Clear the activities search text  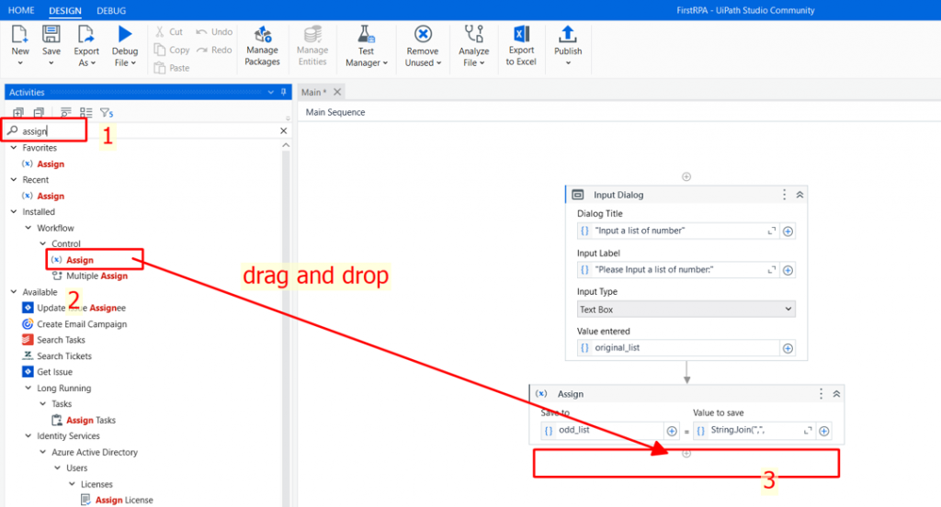pos(284,130)
